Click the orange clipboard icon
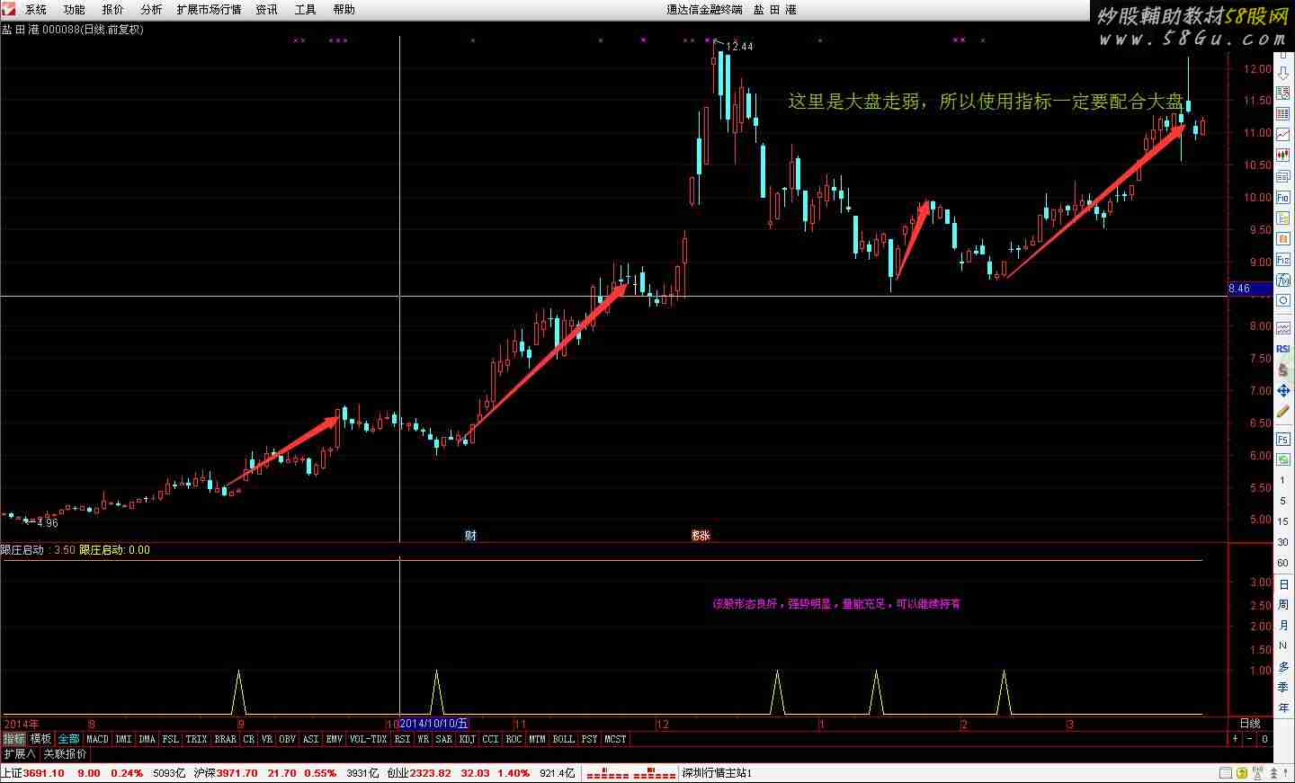 1283,239
